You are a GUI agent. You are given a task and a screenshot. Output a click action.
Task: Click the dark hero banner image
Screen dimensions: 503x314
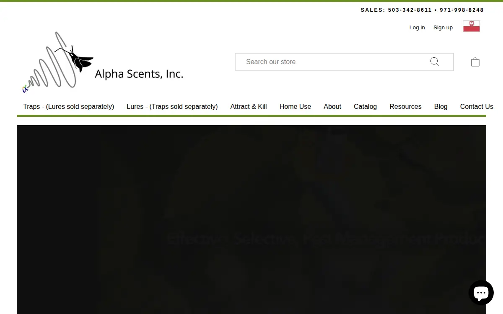251,219
